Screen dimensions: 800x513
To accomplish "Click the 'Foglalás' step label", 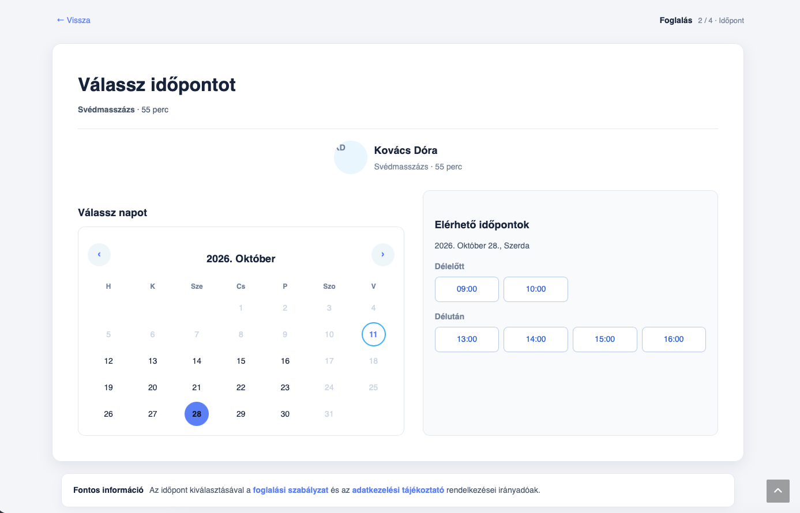I will [x=676, y=20].
